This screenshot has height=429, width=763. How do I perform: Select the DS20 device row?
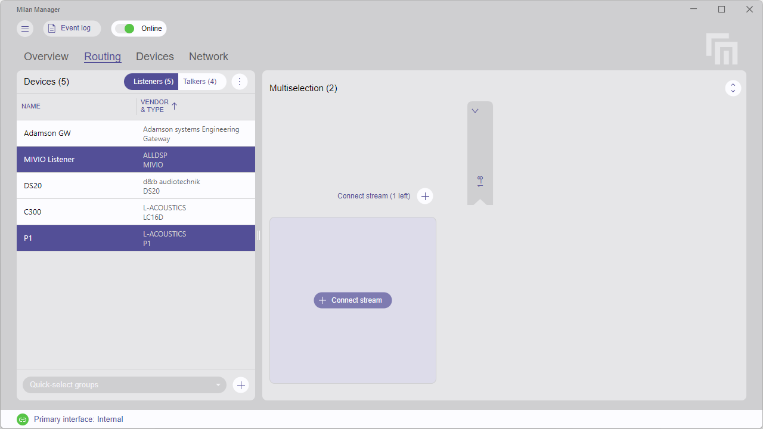coord(89,185)
